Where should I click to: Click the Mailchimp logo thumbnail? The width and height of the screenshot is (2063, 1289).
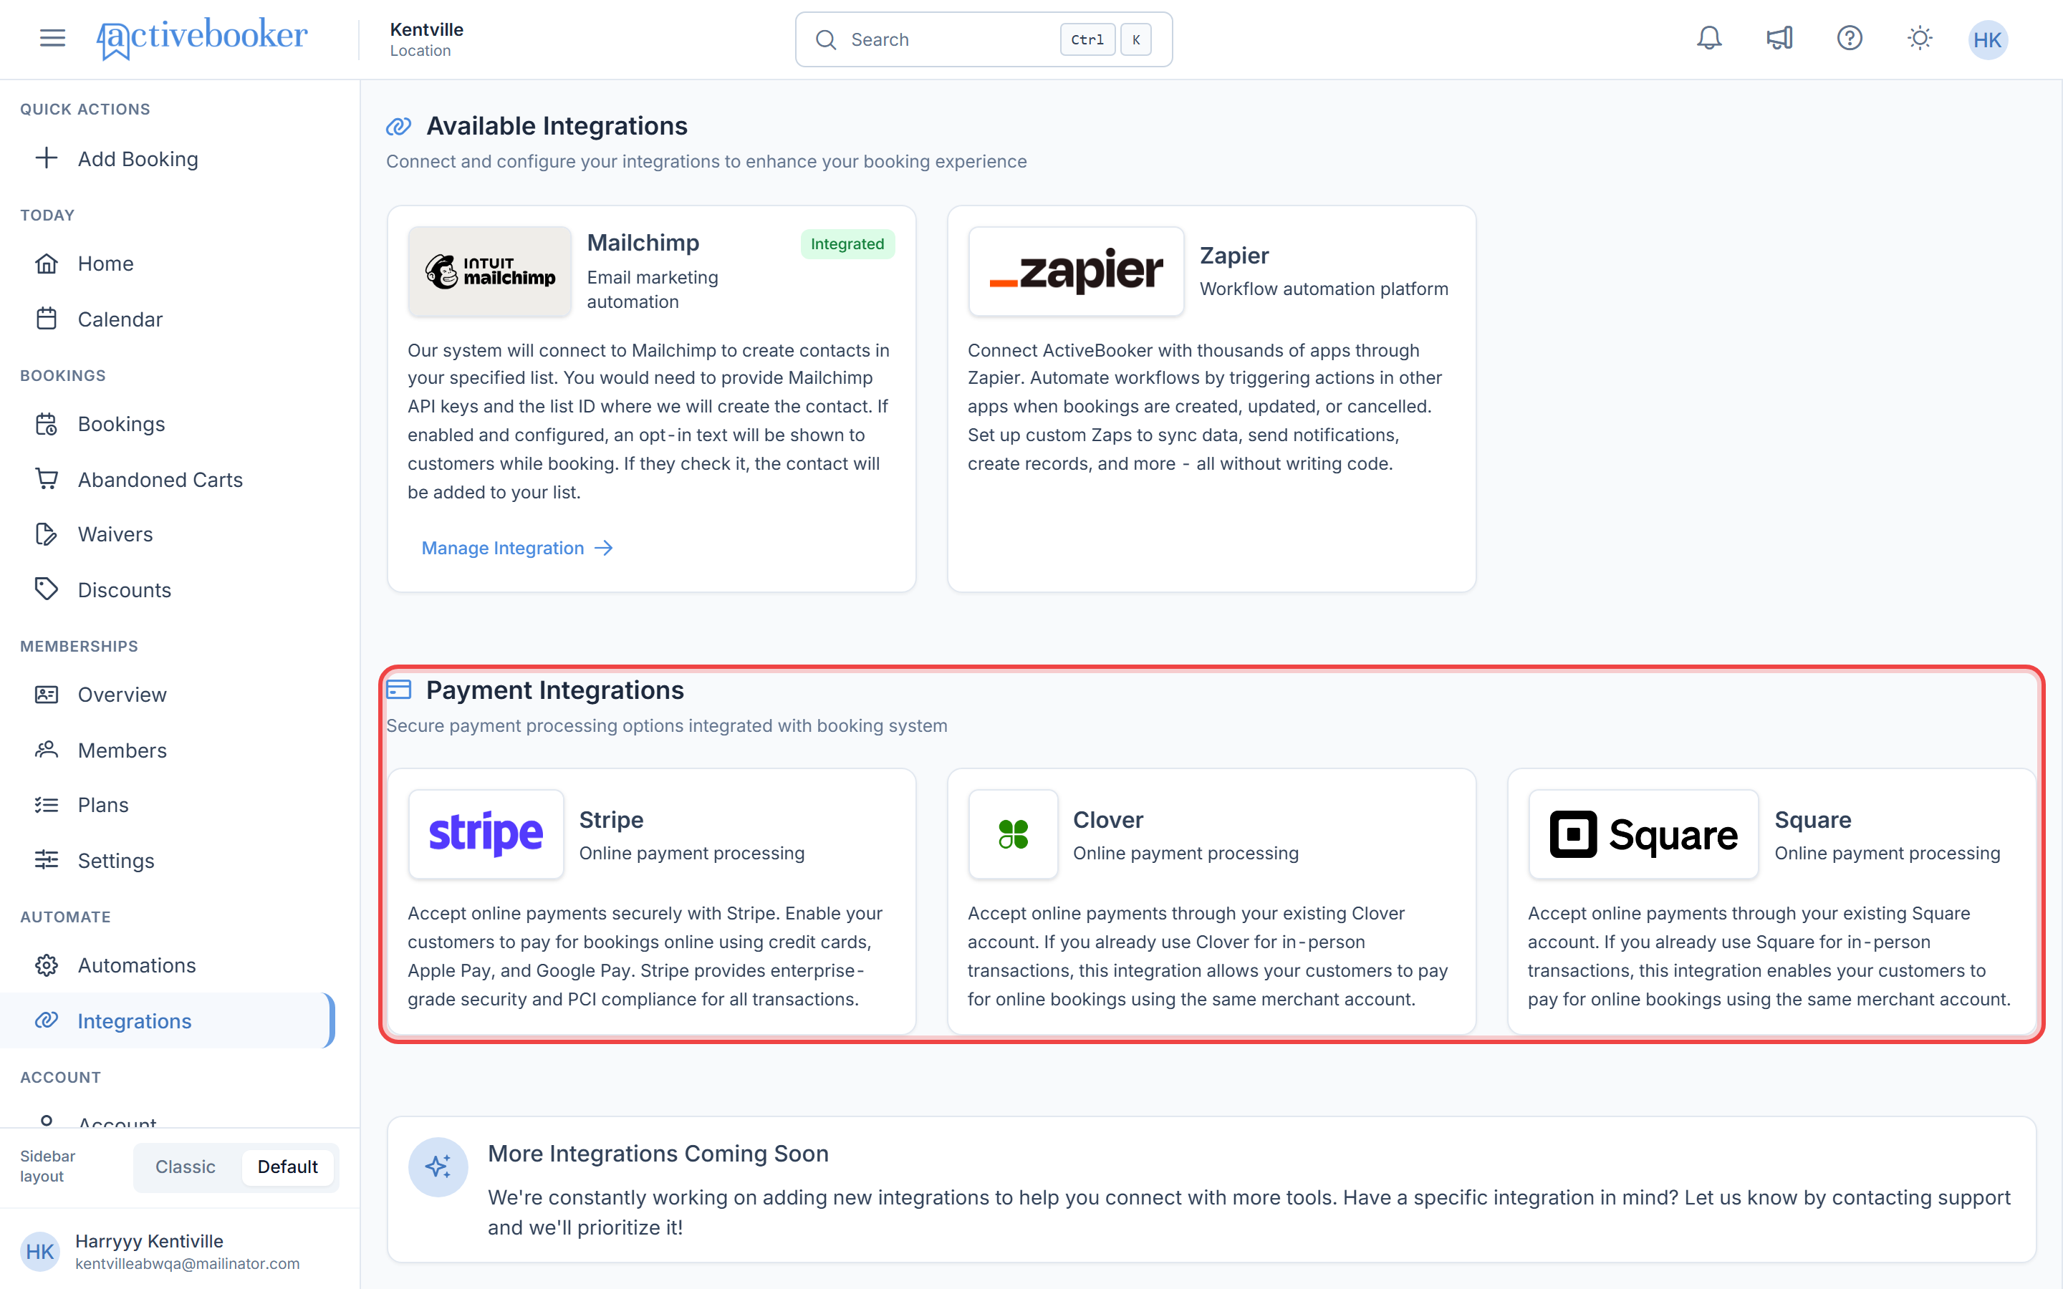(x=489, y=271)
